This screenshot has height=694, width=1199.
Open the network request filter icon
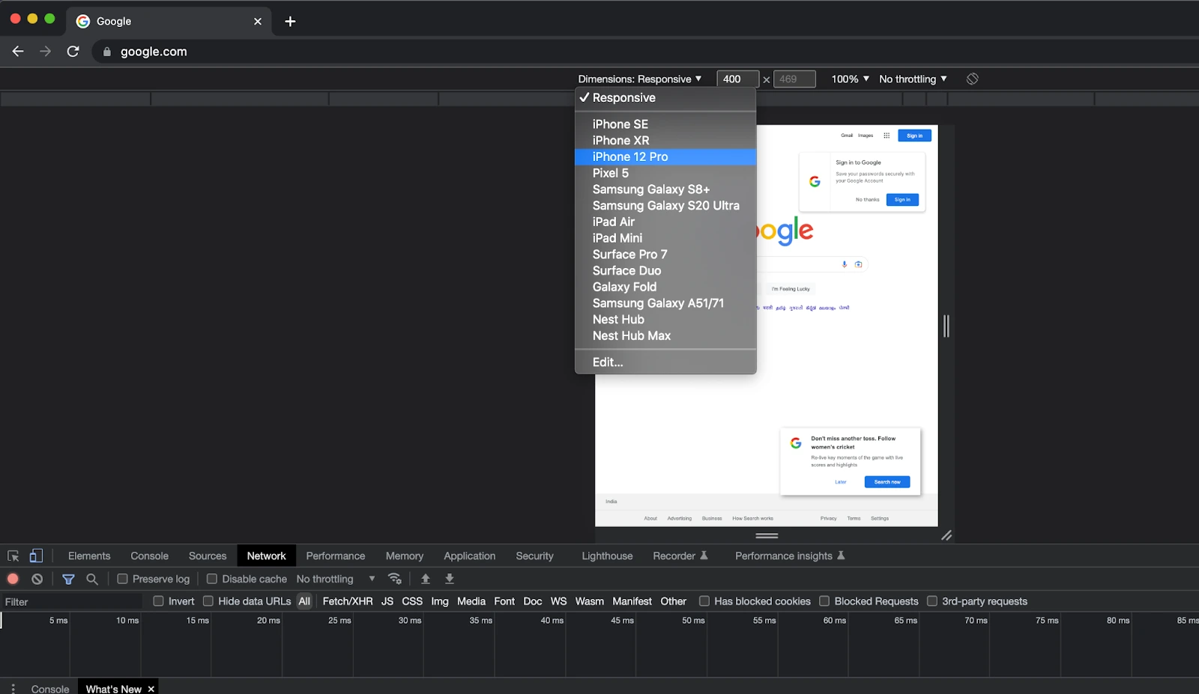tap(69, 579)
